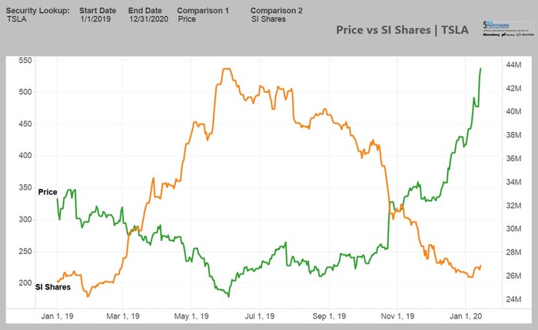Select the Jul 1, 19 axis marker
Image resolution: width=538 pixels, height=330 pixels.
[x=260, y=316]
